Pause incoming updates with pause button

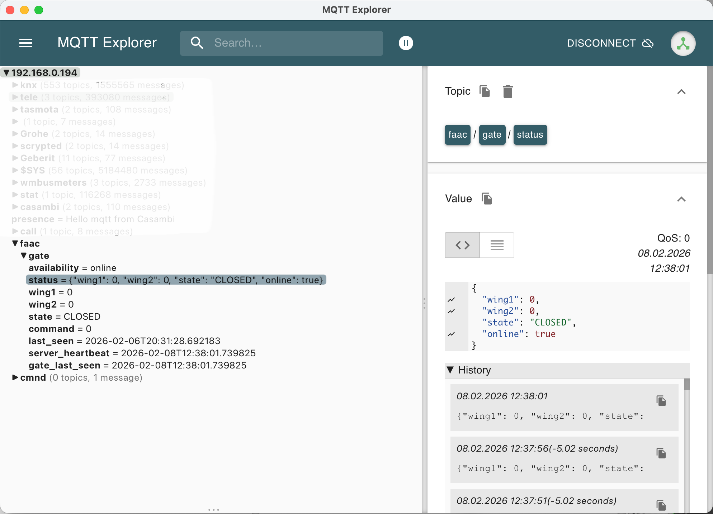coord(406,43)
